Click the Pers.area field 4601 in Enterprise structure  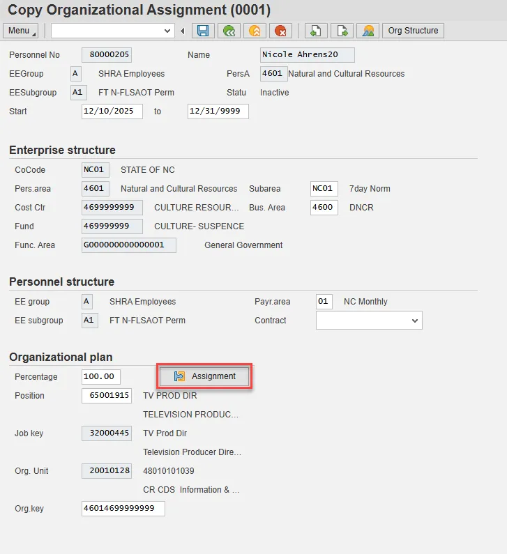pos(95,189)
